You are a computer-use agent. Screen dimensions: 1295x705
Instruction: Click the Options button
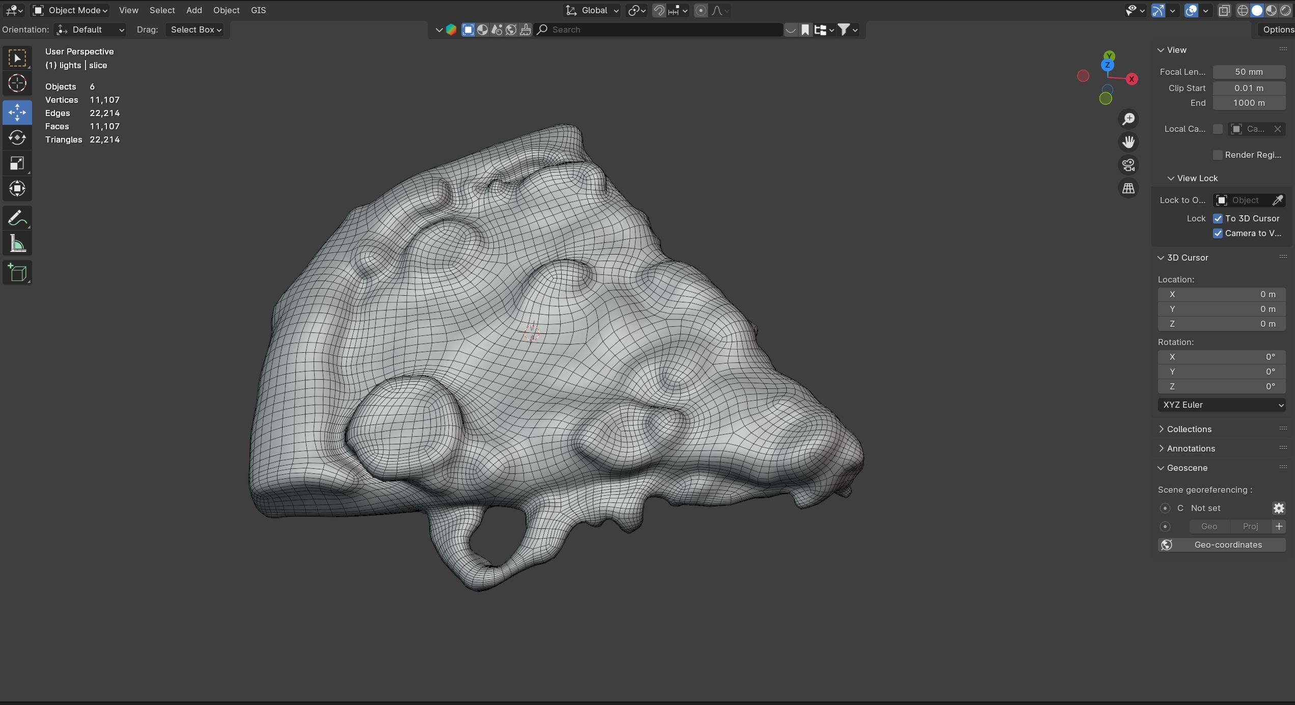[x=1277, y=30]
